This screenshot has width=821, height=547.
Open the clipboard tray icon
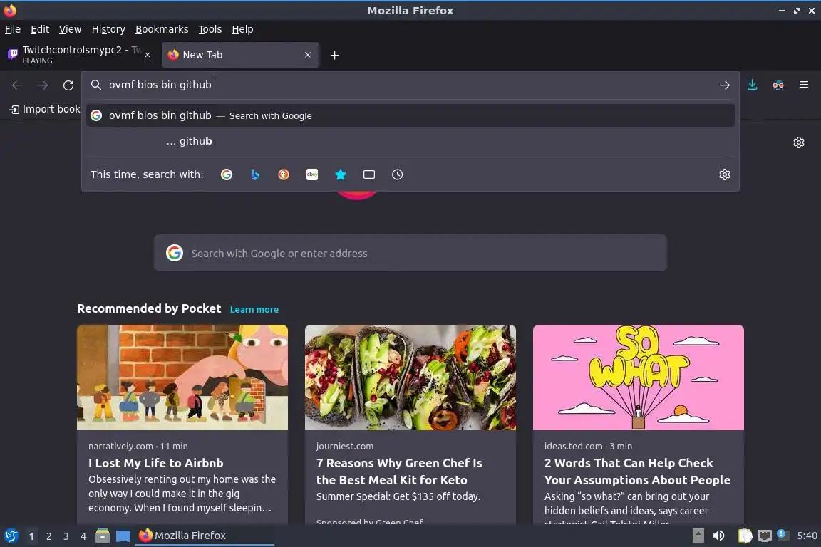745,536
